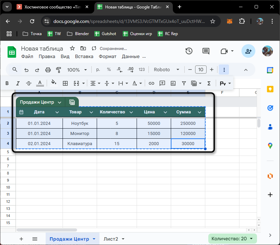Add a new sheet with the plus button
This screenshot has width=280, height=245.
coord(21,239)
